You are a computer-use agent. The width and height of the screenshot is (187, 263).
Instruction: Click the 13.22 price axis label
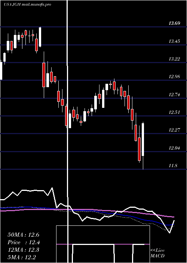click(x=175, y=59)
